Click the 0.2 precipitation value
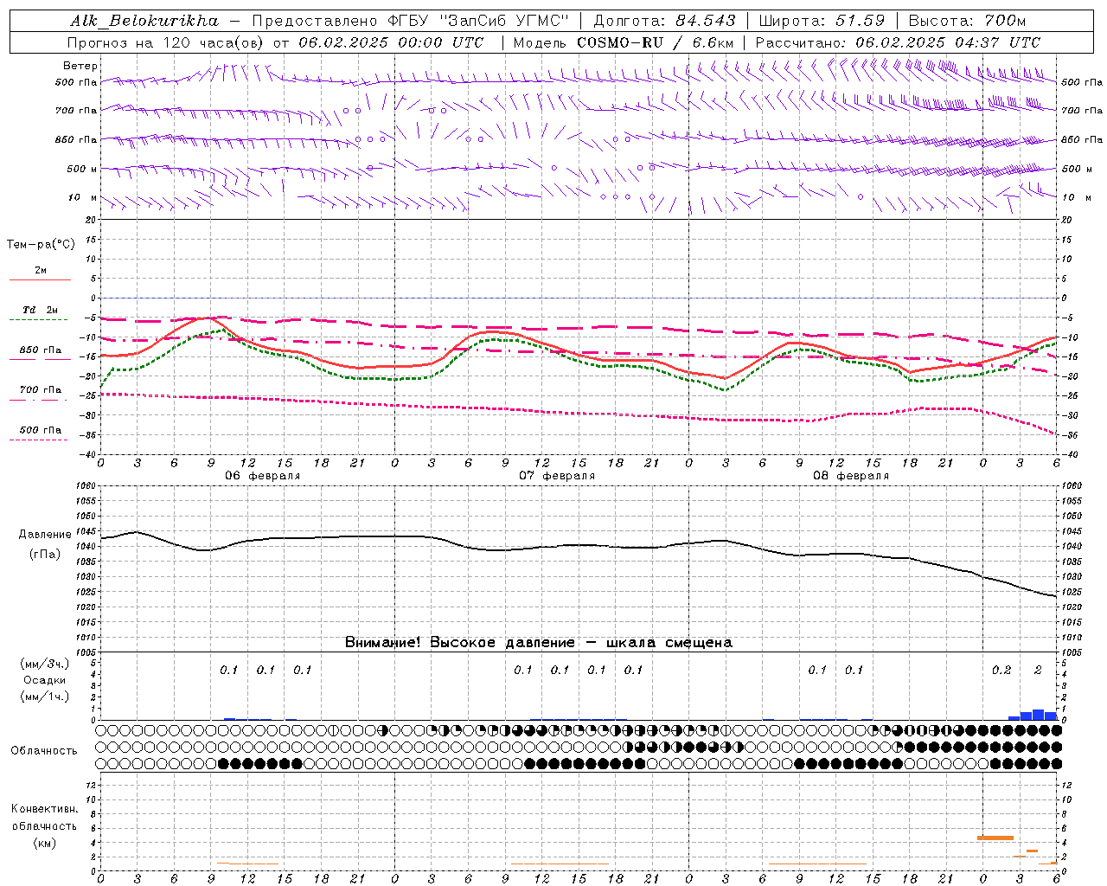Viewport: 1107px width, 886px height. pyautogui.click(x=1001, y=671)
